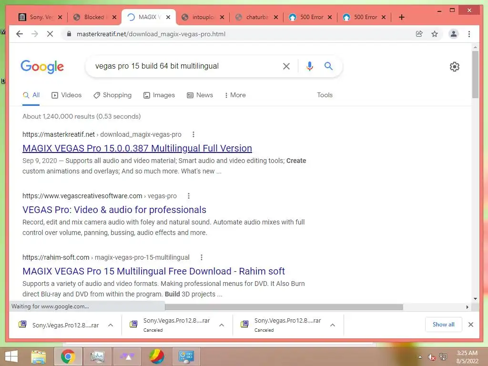This screenshot has width=488, height=366.
Task: Select the Shopping search filter
Action: (112, 95)
